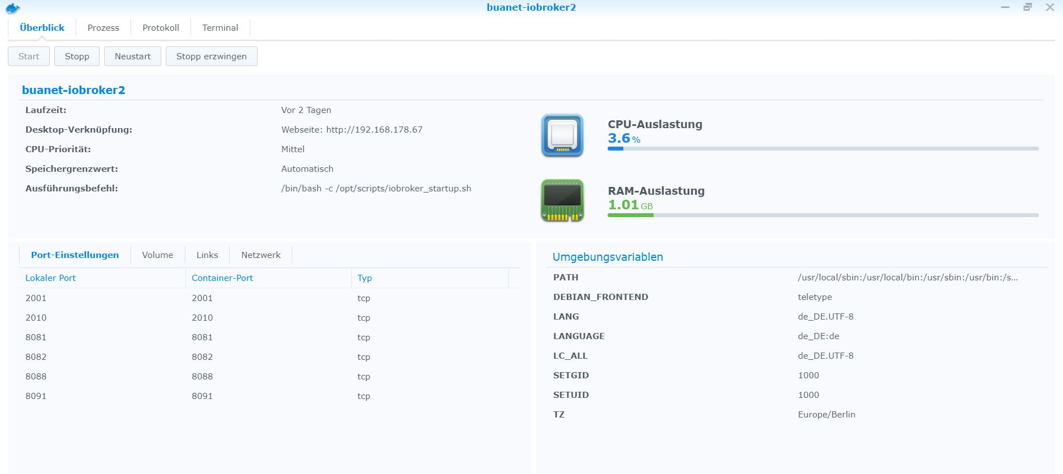Sort by Container-Port column header
The width and height of the screenshot is (1063, 474).
(x=268, y=278)
